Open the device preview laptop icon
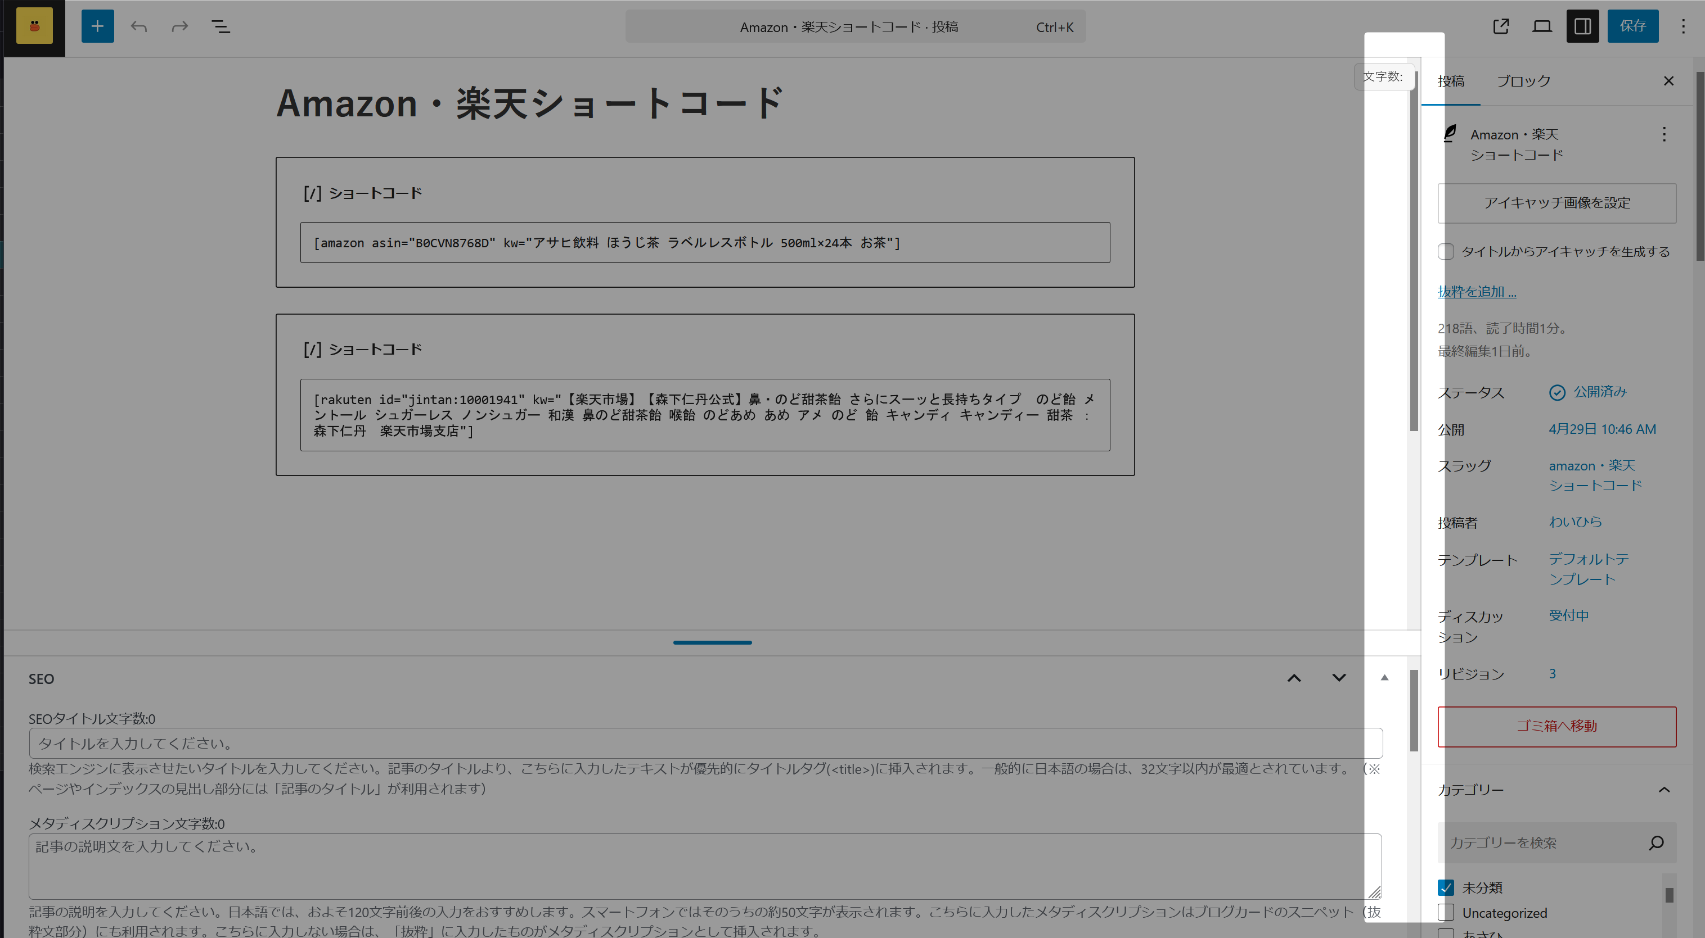 coord(1541,26)
